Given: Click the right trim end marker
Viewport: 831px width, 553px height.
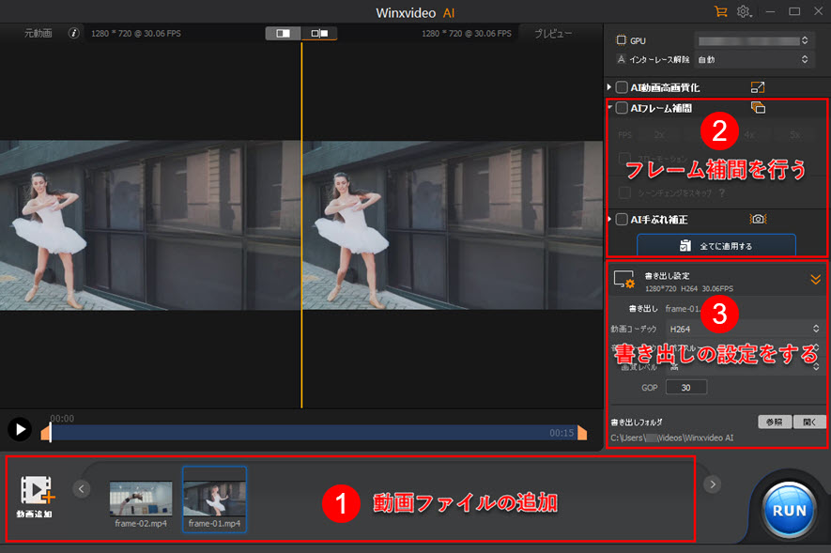Looking at the screenshot, I should [x=582, y=433].
